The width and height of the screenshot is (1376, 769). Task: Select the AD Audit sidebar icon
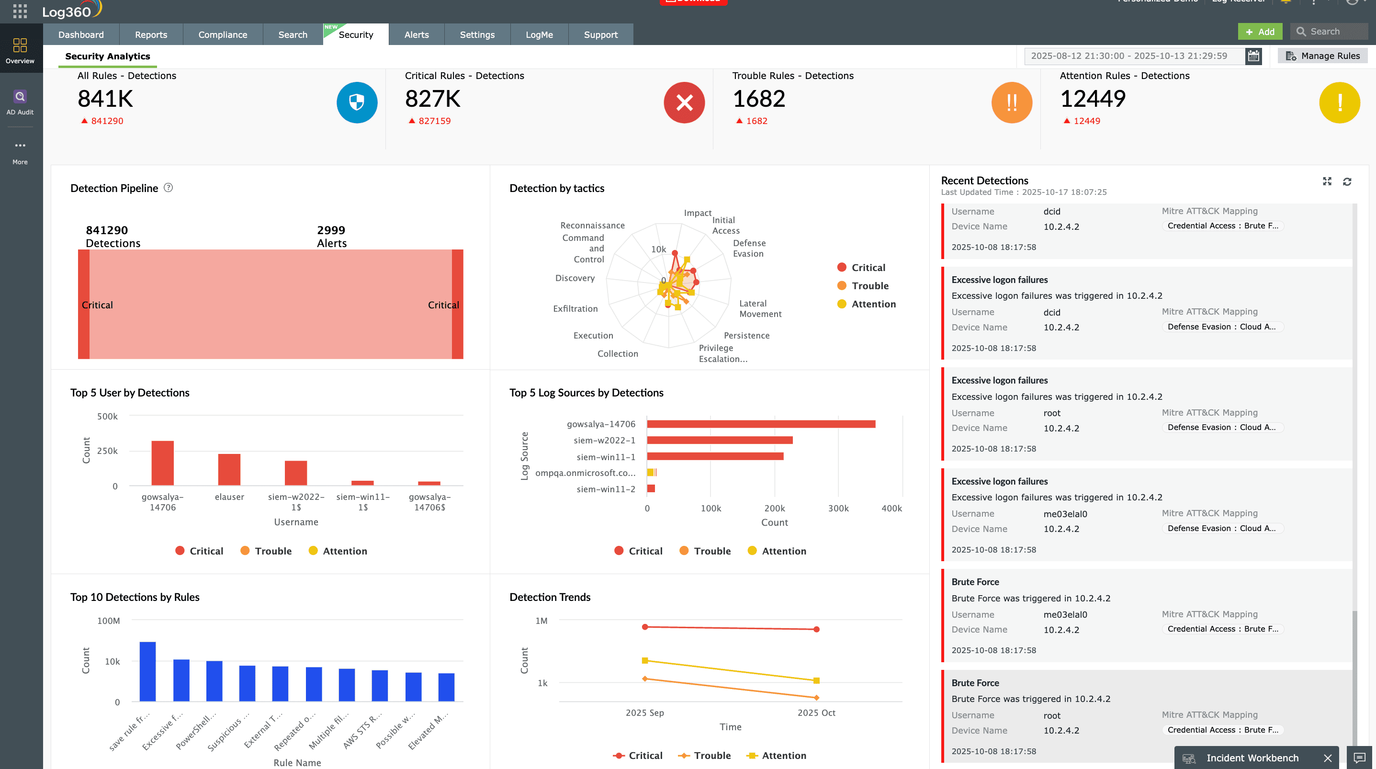tap(20, 97)
